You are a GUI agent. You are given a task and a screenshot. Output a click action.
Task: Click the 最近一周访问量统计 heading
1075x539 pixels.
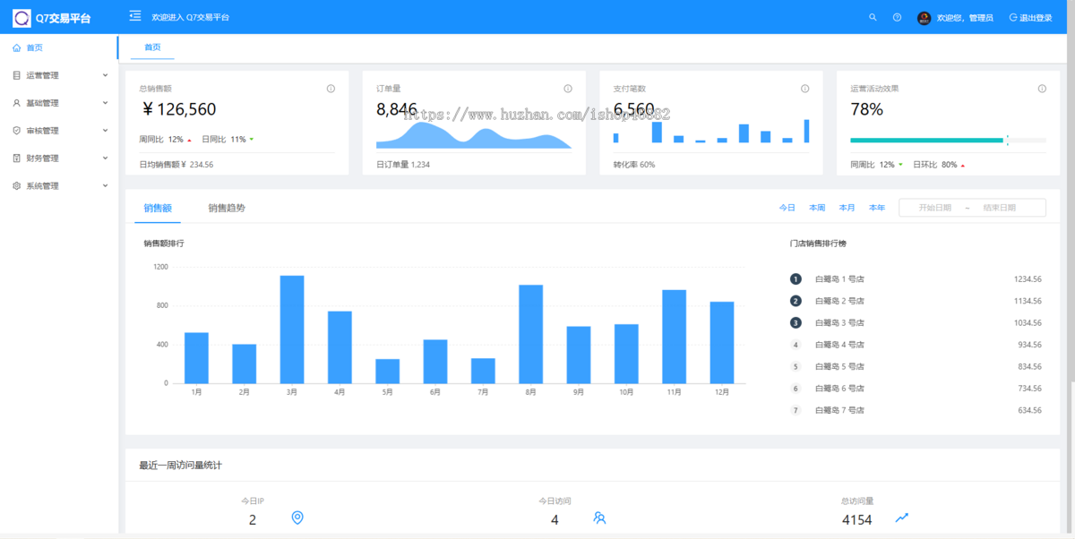click(181, 466)
